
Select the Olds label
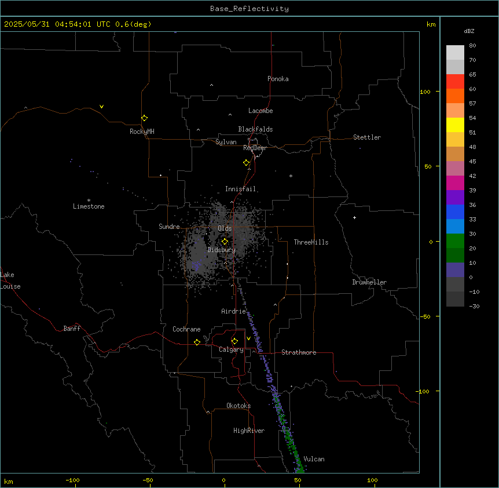pos(225,228)
